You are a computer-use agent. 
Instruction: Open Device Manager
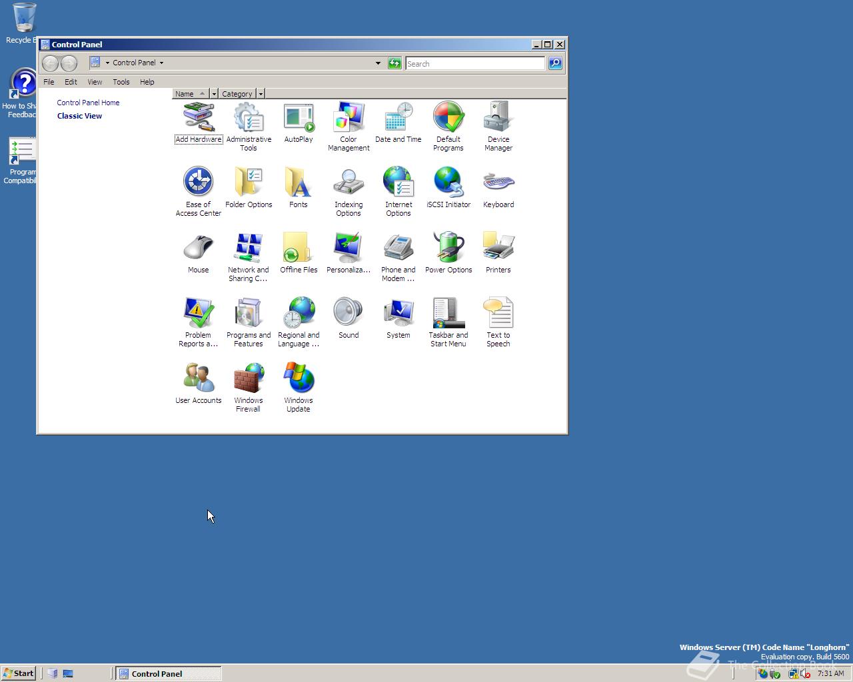click(x=498, y=127)
